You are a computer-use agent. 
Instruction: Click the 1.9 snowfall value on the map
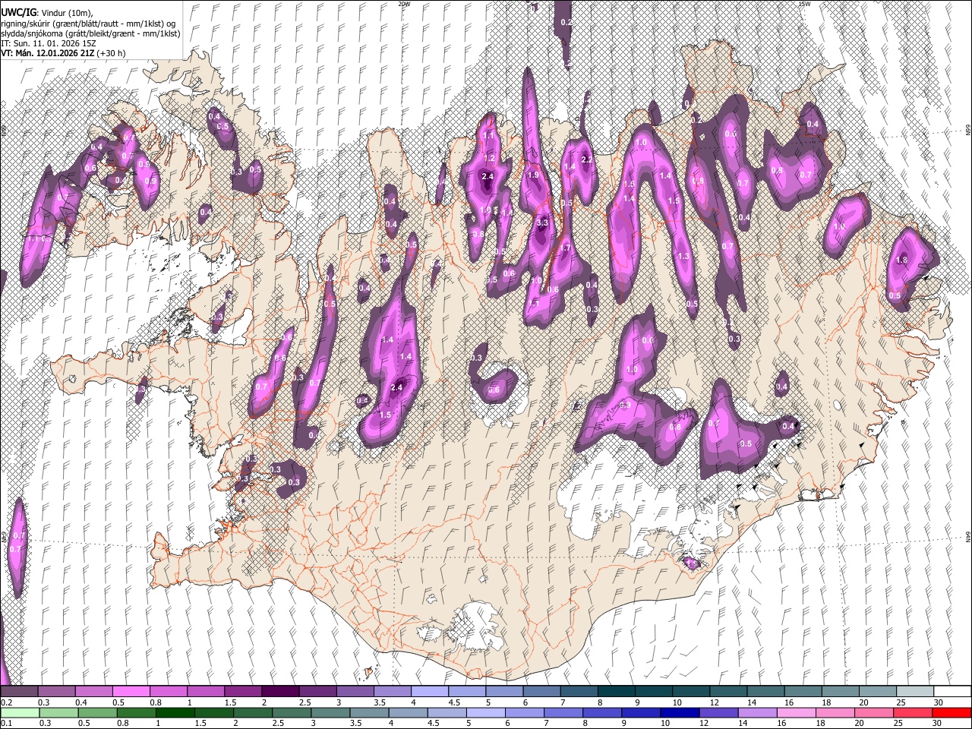(533, 175)
